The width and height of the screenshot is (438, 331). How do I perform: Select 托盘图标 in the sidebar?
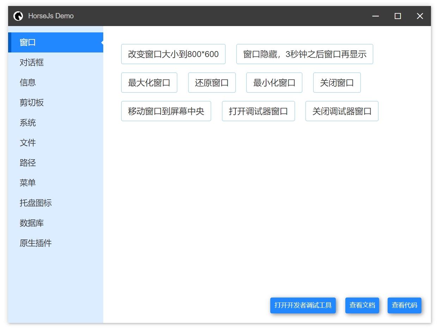coord(56,203)
